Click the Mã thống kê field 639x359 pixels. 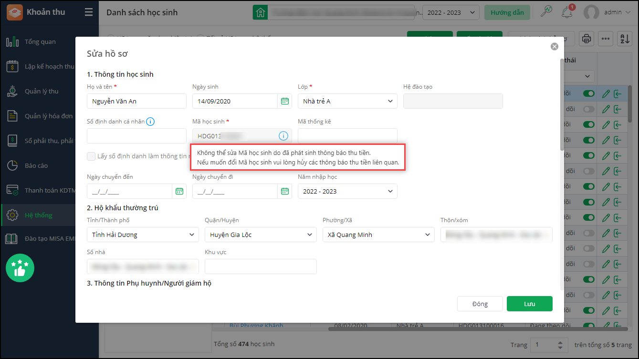347,136
